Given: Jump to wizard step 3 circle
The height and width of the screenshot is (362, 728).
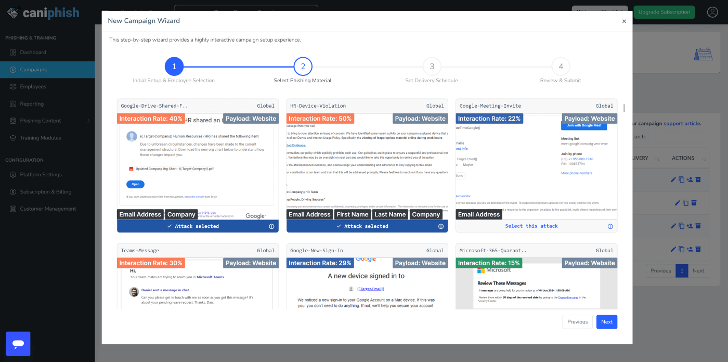Looking at the screenshot, I should (432, 67).
